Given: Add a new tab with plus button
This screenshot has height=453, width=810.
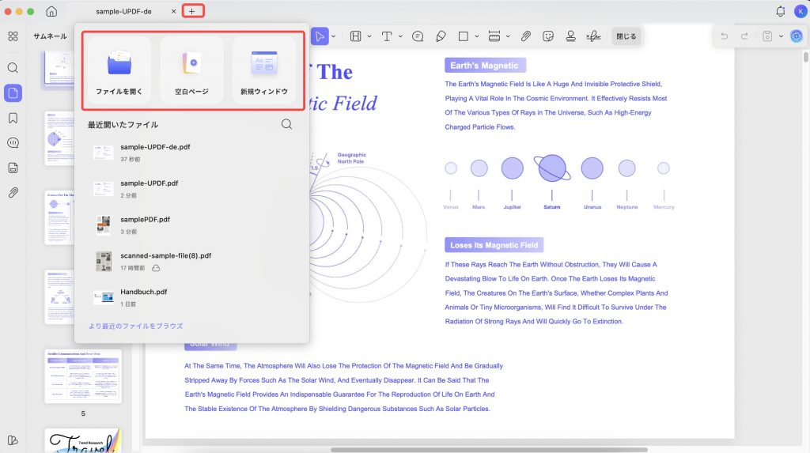Looking at the screenshot, I should tap(192, 11).
